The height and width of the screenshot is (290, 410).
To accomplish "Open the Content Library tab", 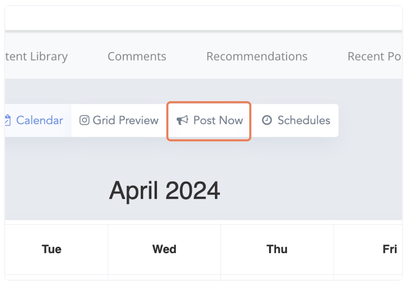I will click(37, 57).
